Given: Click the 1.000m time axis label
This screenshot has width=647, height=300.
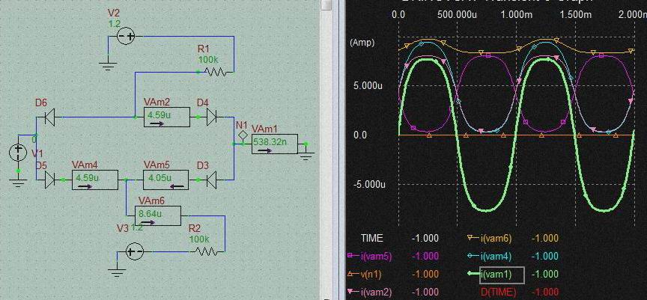Looking at the screenshot, I should pos(517,14).
